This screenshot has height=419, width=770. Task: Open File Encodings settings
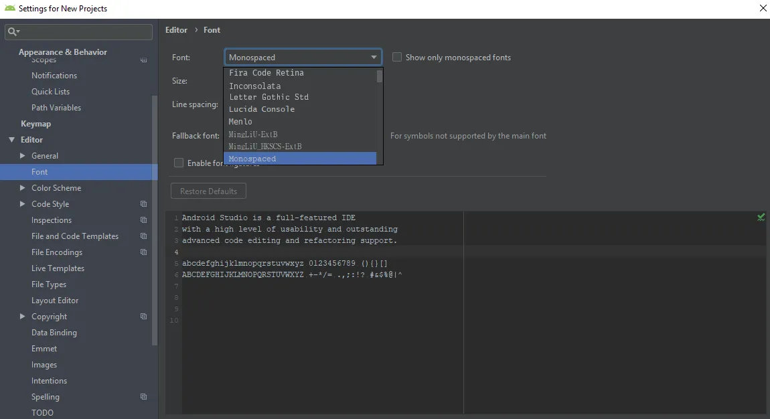tap(57, 252)
